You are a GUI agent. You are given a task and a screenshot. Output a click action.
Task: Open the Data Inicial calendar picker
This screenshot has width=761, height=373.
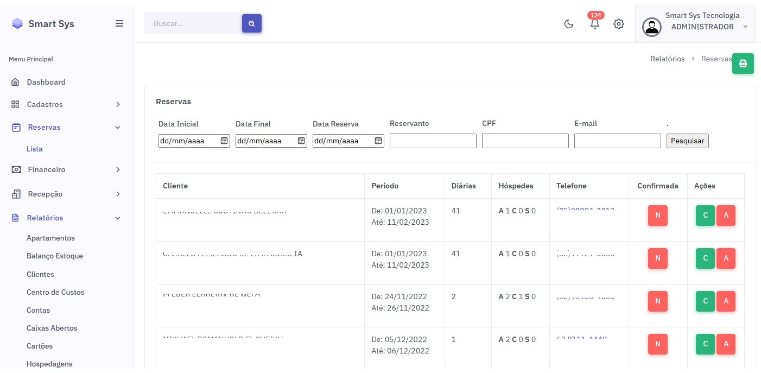tap(224, 141)
